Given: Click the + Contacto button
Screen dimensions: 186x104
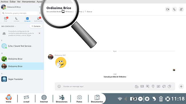Looking at the screenshot, I should tap(36, 26).
